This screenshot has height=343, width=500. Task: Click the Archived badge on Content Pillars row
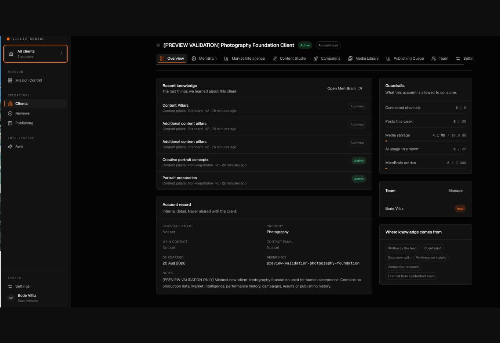click(x=357, y=107)
